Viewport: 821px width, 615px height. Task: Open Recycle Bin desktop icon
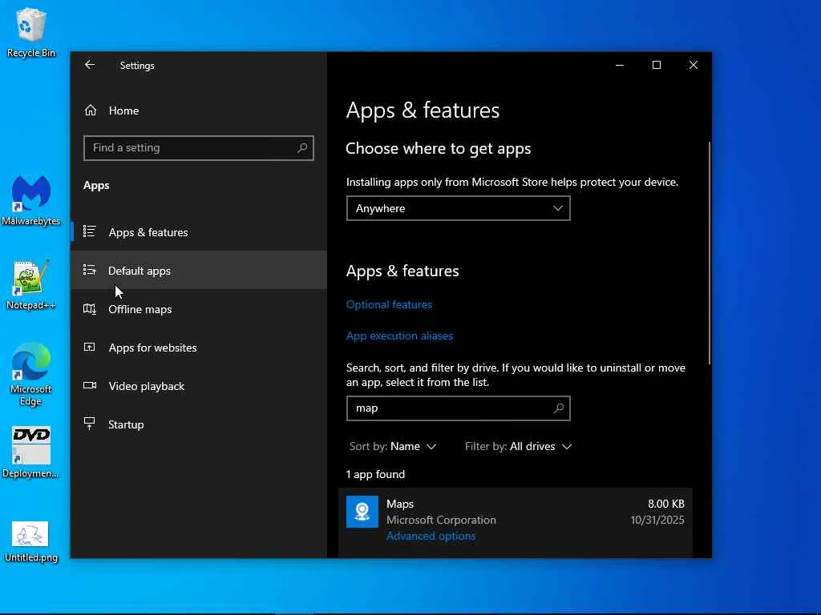click(x=31, y=32)
